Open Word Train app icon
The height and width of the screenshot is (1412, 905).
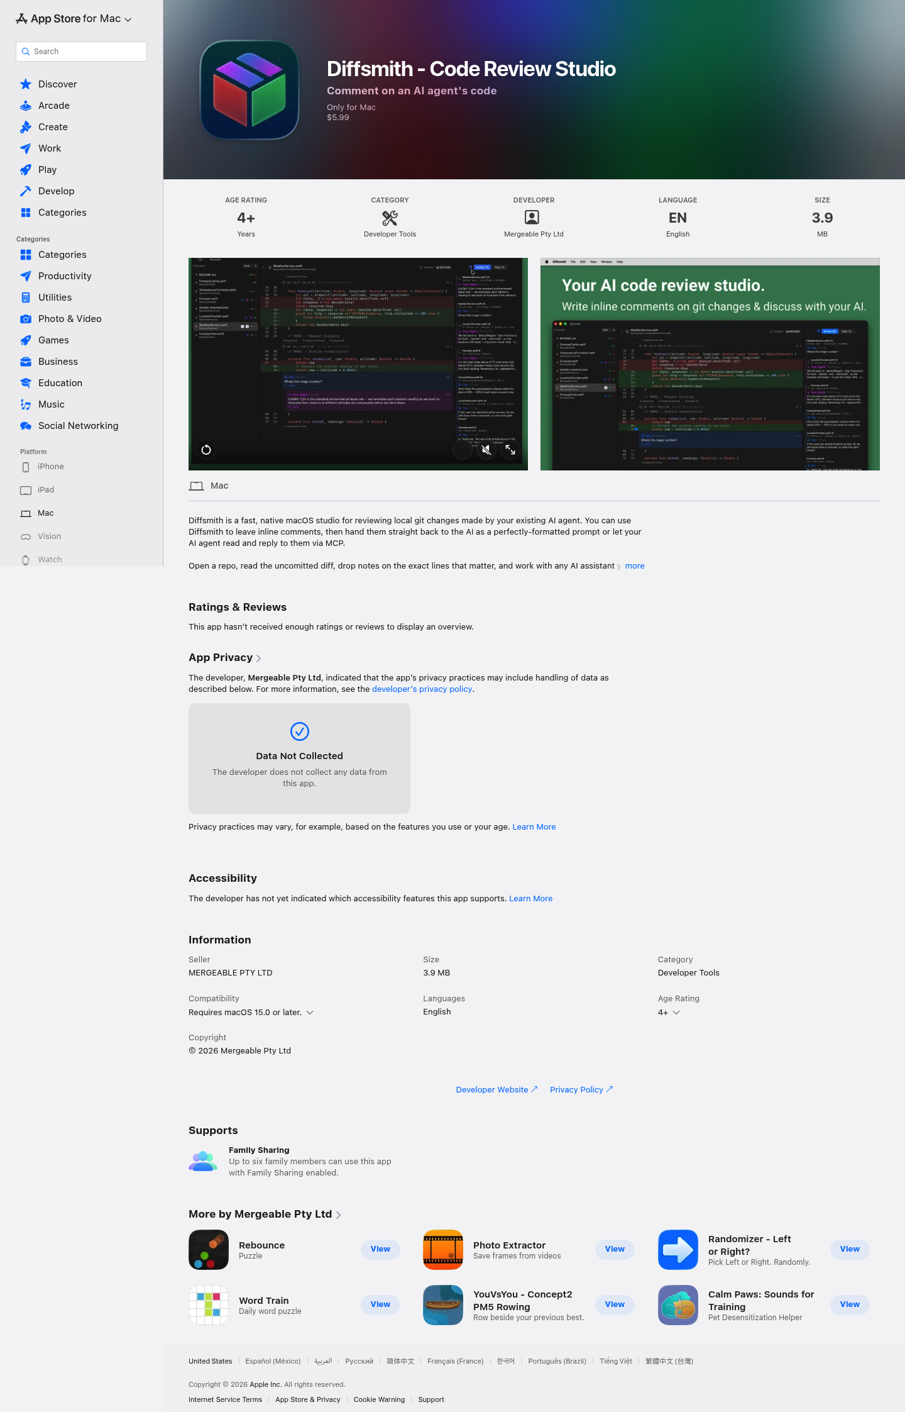click(209, 1305)
